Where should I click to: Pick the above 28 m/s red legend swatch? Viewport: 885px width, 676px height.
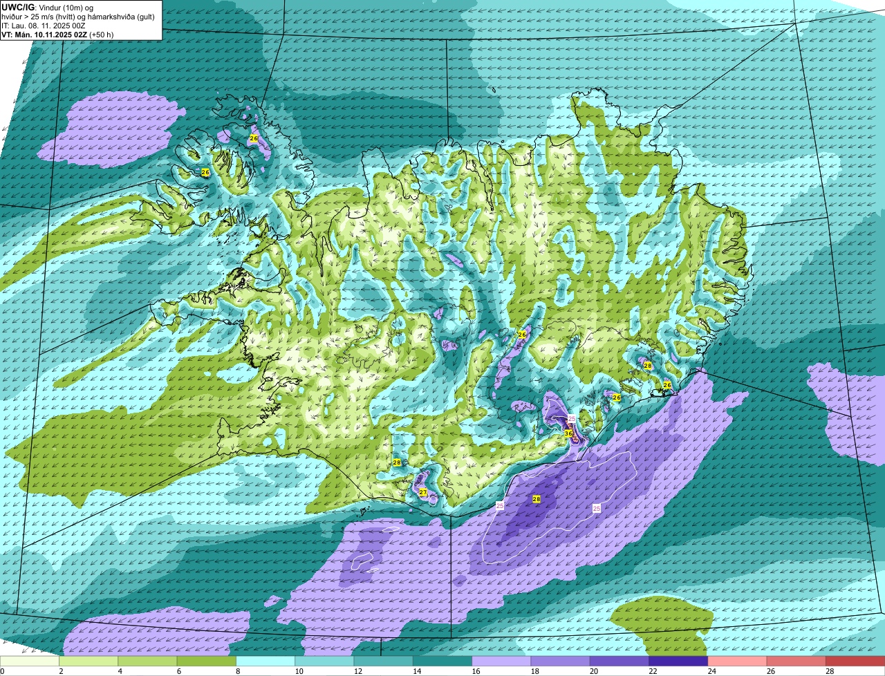pyautogui.click(x=856, y=661)
